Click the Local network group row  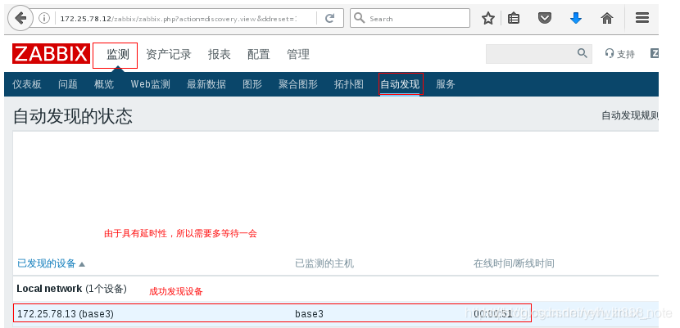336,289
